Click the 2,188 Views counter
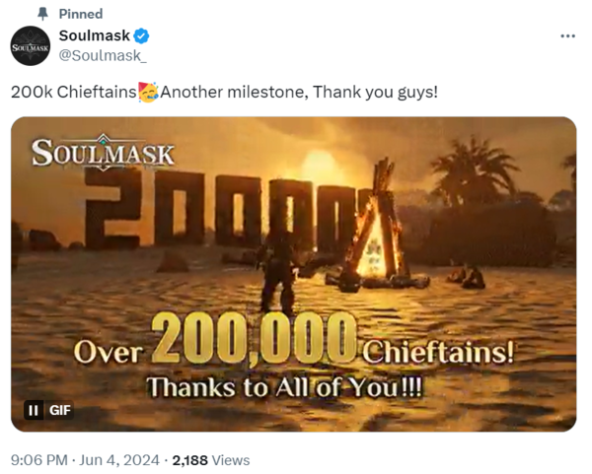Viewport: 592px width, 474px height. [210, 459]
